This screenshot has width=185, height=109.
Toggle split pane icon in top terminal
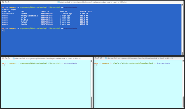182,5
